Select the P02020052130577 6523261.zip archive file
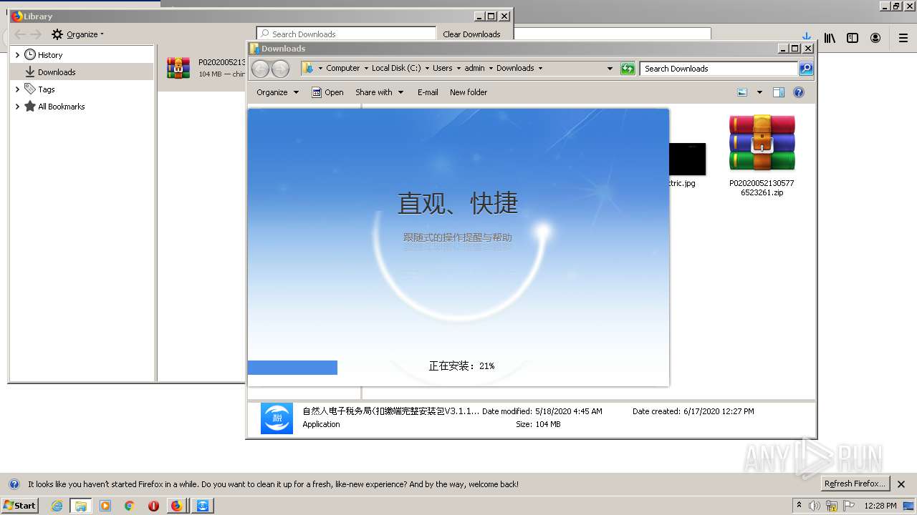This screenshot has width=917, height=515. (x=762, y=155)
